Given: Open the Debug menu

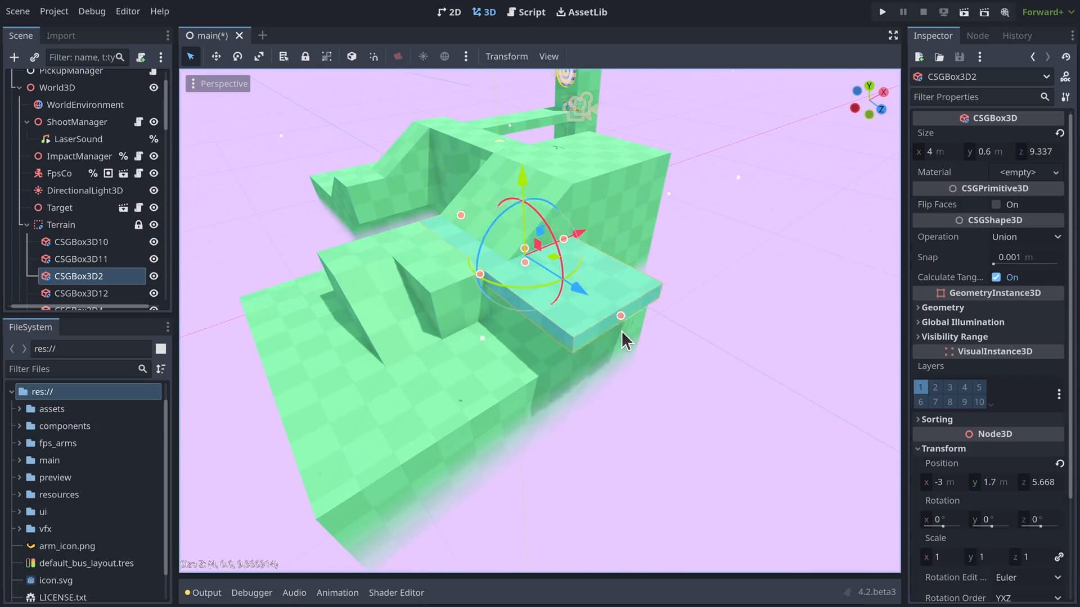Looking at the screenshot, I should (x=91, y=11).
